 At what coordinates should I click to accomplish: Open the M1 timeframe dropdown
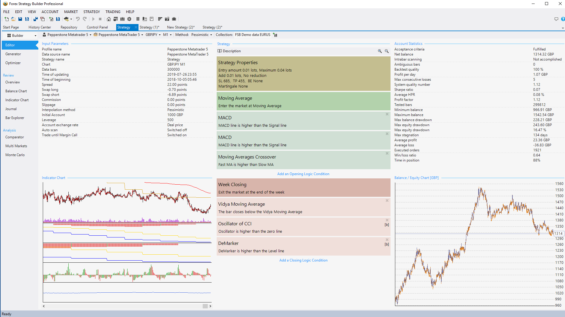(x=171, y=35)
